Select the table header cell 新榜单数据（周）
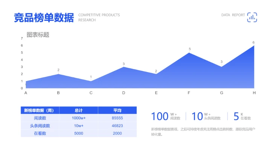This screenshot has width=271, height=152. tap(39, 110)
